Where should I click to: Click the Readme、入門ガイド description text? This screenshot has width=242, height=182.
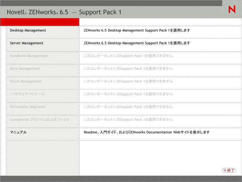click(x=147, y=132)
